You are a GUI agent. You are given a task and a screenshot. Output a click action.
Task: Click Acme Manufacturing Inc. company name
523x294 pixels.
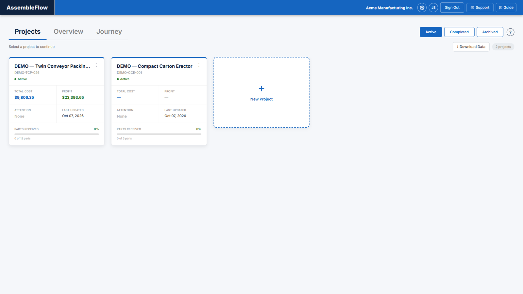click(389, 8)
